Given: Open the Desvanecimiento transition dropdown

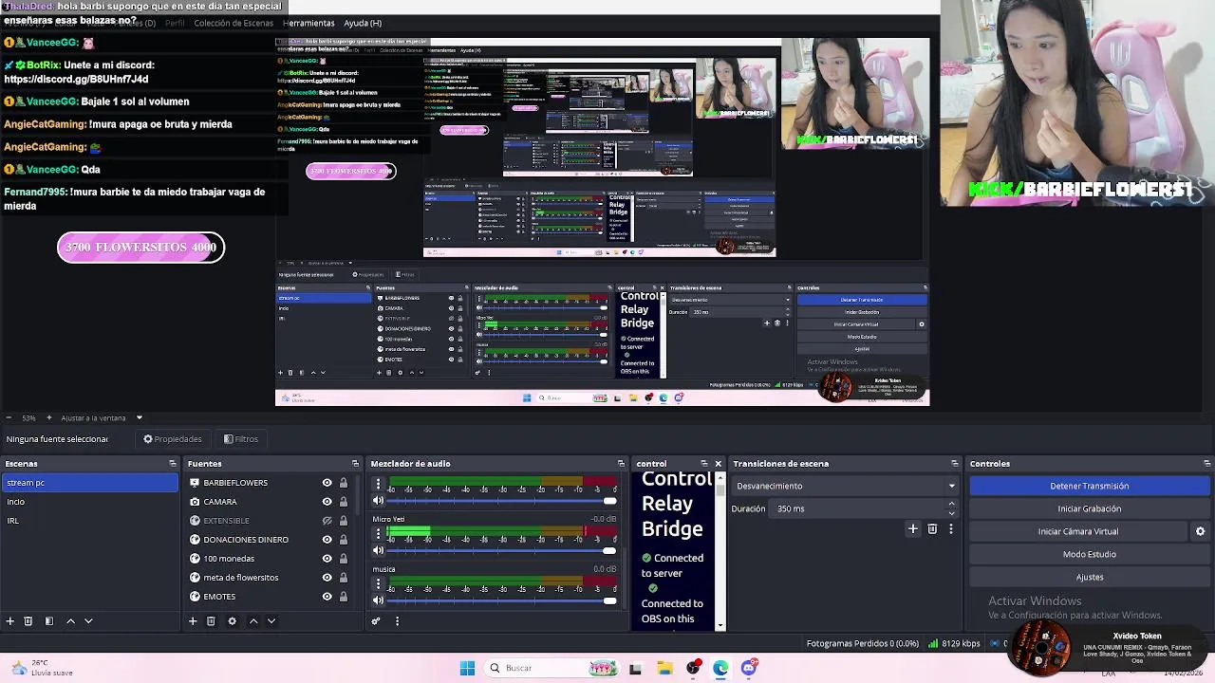Looking at the screenshot, I should click(x=845, y=486).
